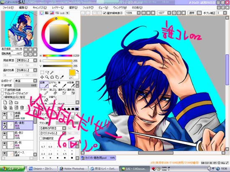Click the H hue slider bar
Image resolution: width=230 pixels, height=172 pixels.
coord(58,56)
